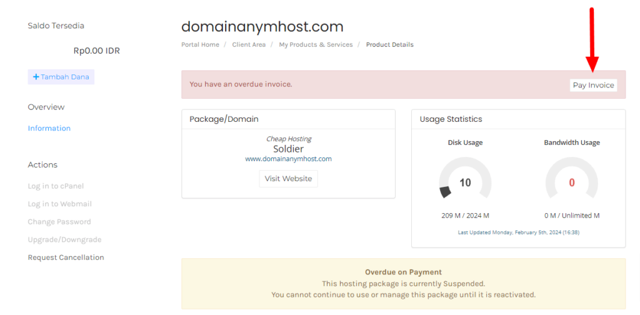Click the Bandwidth Usage gauge
Screen dimensions: 640x315
pyautogui.click(x=572, y=178)
